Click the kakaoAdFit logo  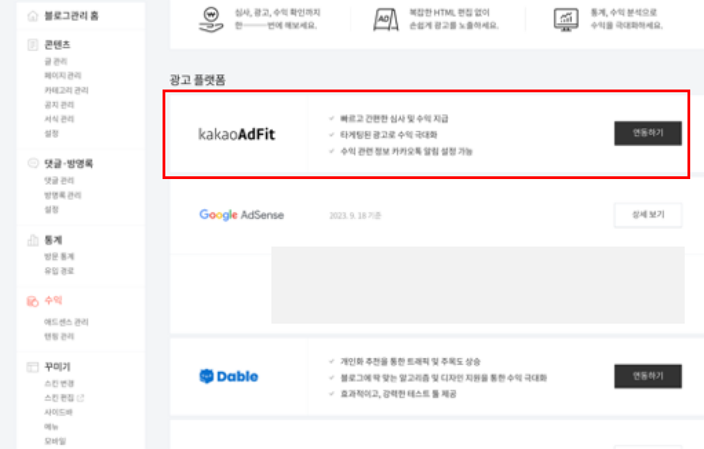pos(236,134)
